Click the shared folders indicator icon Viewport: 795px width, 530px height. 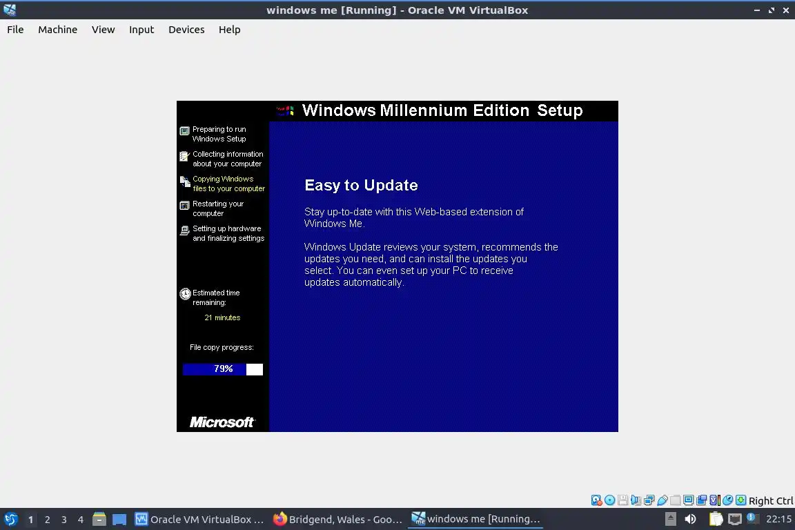click(676, 500)
